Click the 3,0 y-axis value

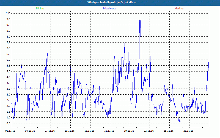(x=9, y=94)
